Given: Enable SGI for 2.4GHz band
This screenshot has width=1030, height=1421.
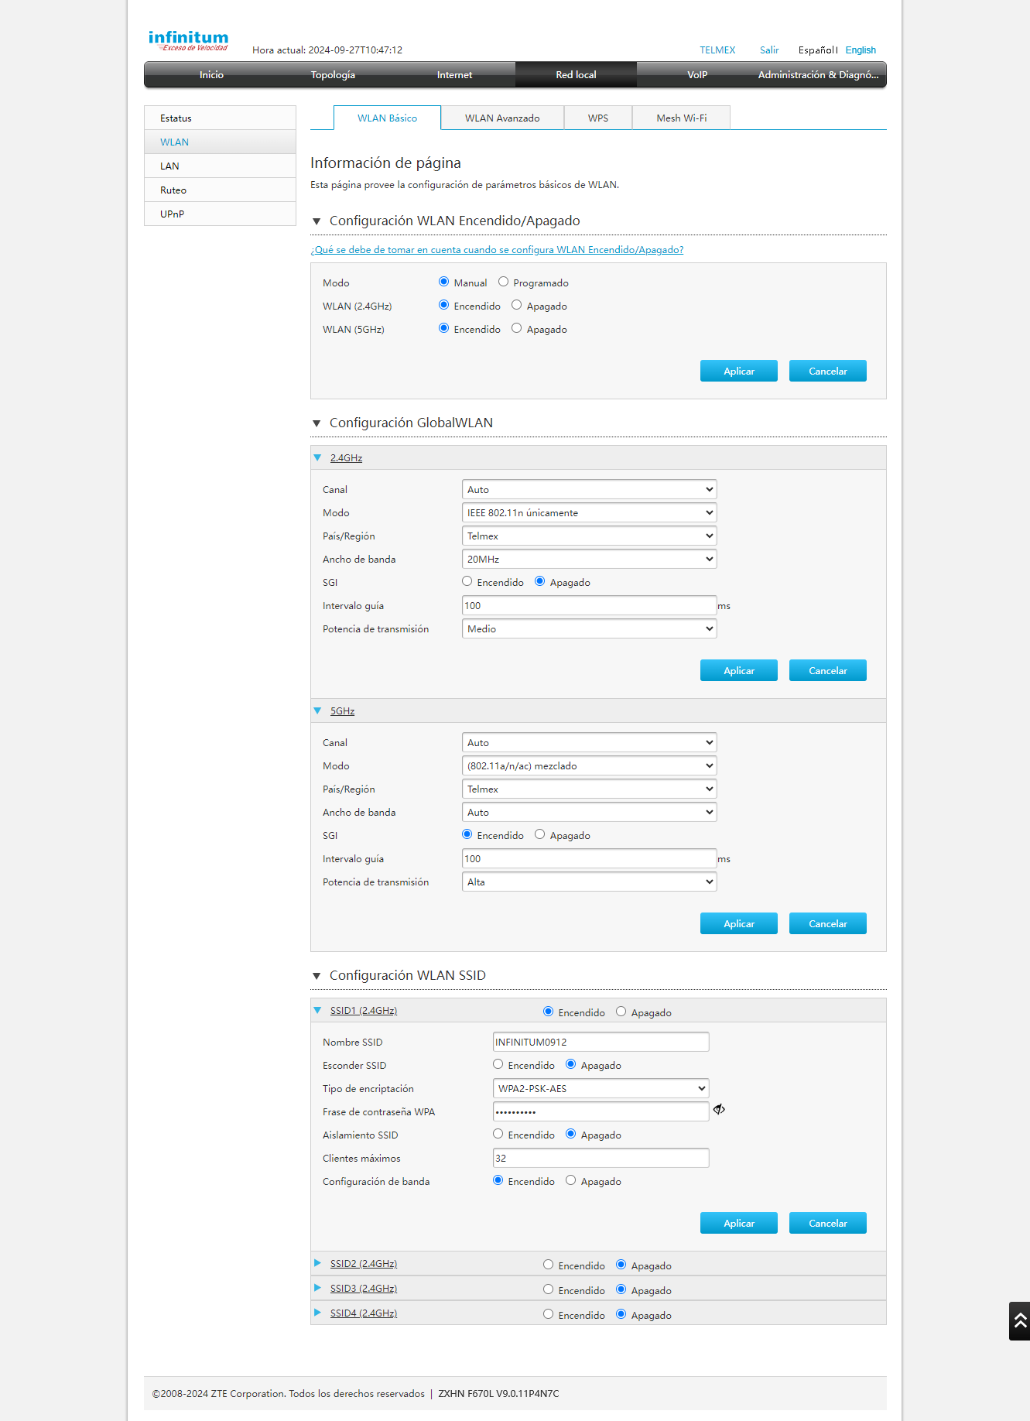Looking at the screenshot, I should (467, 581).
